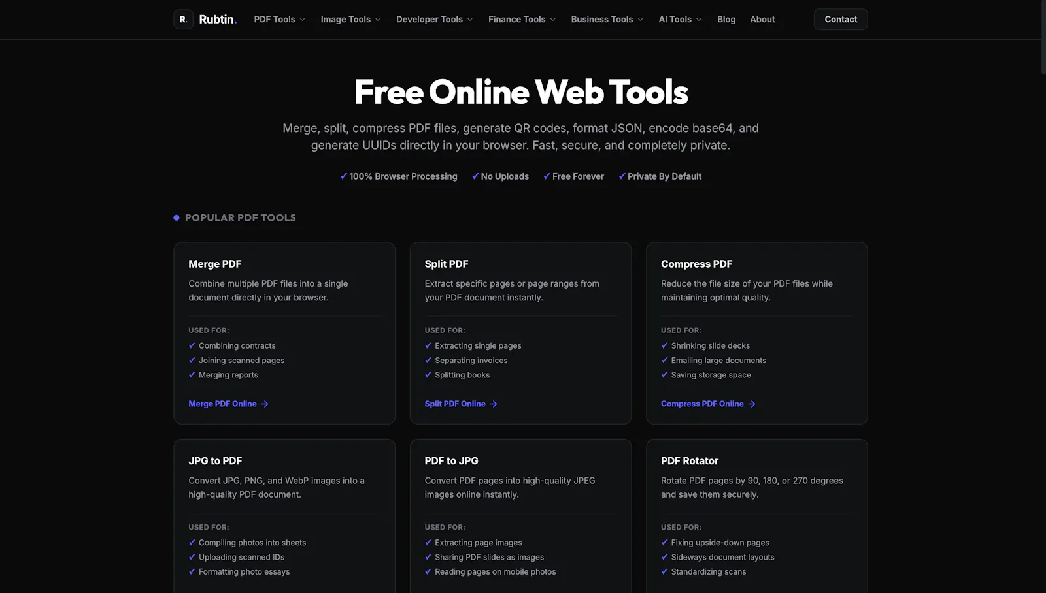Click the checkmark beside No Uploads
This screenshot has width=1046, height=593.
point(475,176)
